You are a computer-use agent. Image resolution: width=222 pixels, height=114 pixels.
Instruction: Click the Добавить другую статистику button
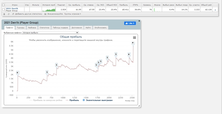(x=27, y=14)
